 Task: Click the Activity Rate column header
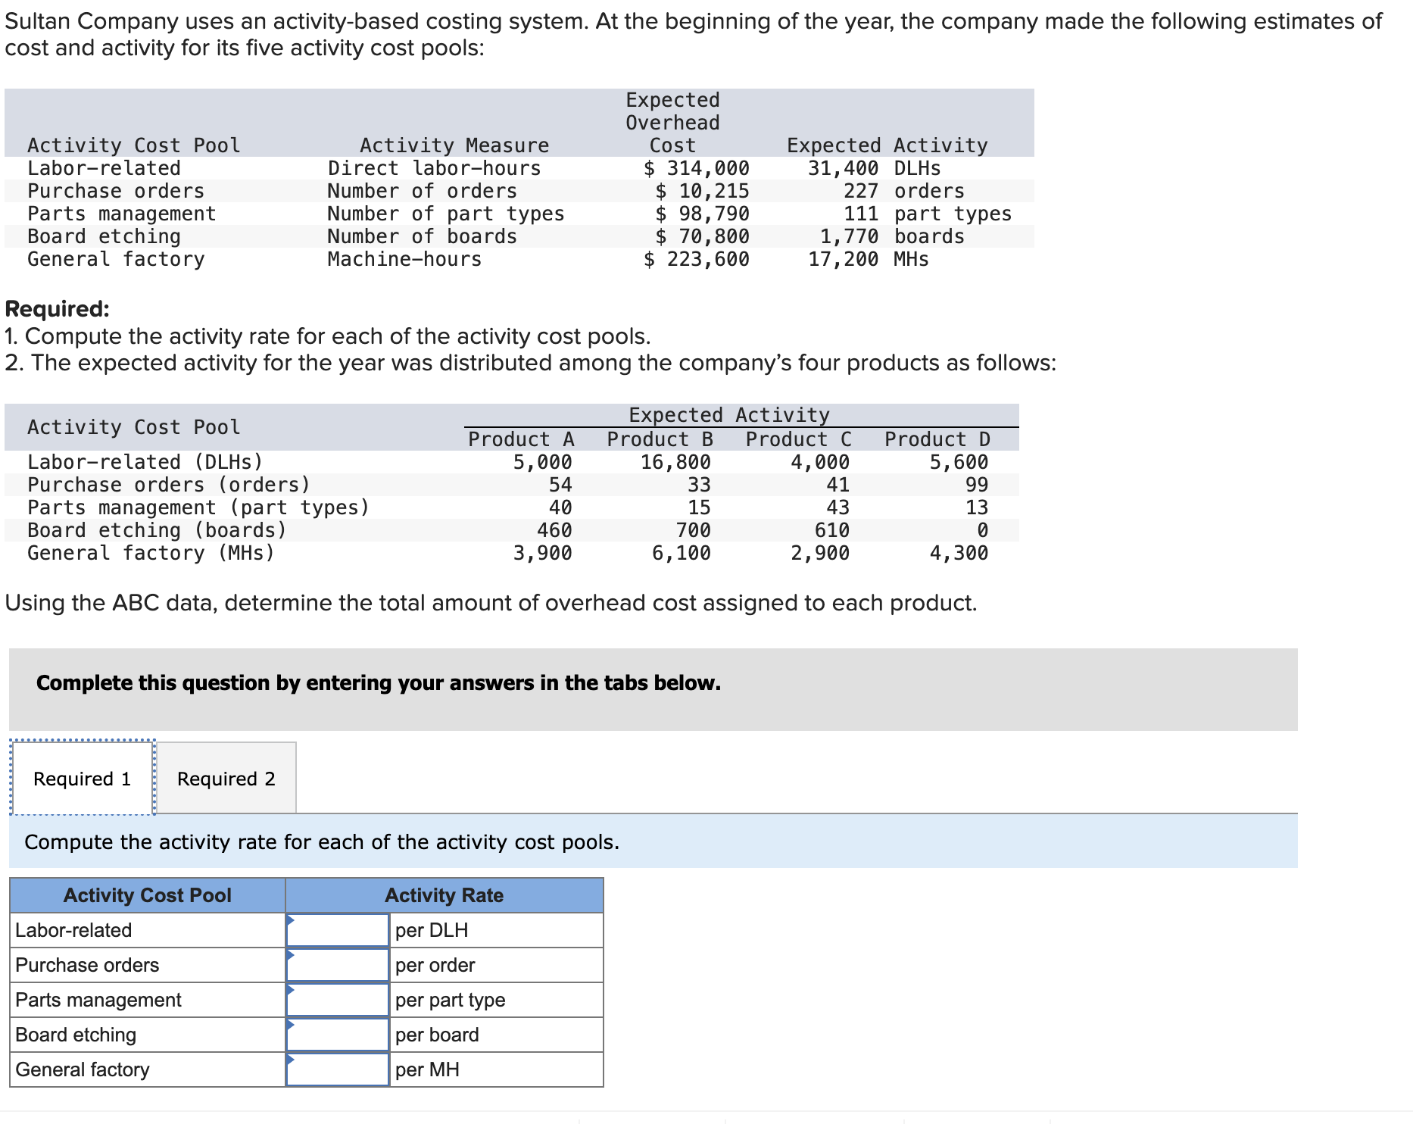coord(443,895)
